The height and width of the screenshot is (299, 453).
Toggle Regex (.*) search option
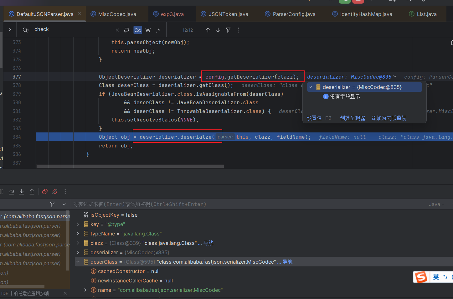[158, 30]
